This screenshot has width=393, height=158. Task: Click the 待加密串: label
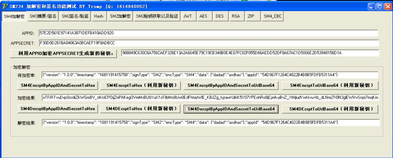tap(27, 75)
